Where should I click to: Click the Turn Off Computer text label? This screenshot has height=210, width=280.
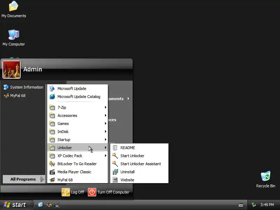pos(113,192)
